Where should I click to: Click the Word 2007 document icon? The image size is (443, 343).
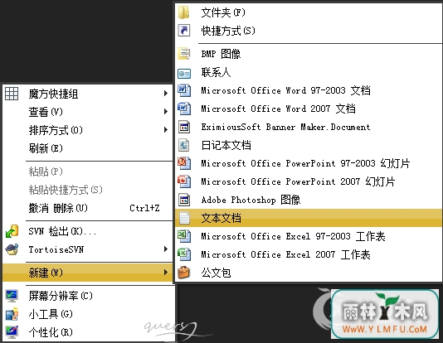click(x=184, y=109)
